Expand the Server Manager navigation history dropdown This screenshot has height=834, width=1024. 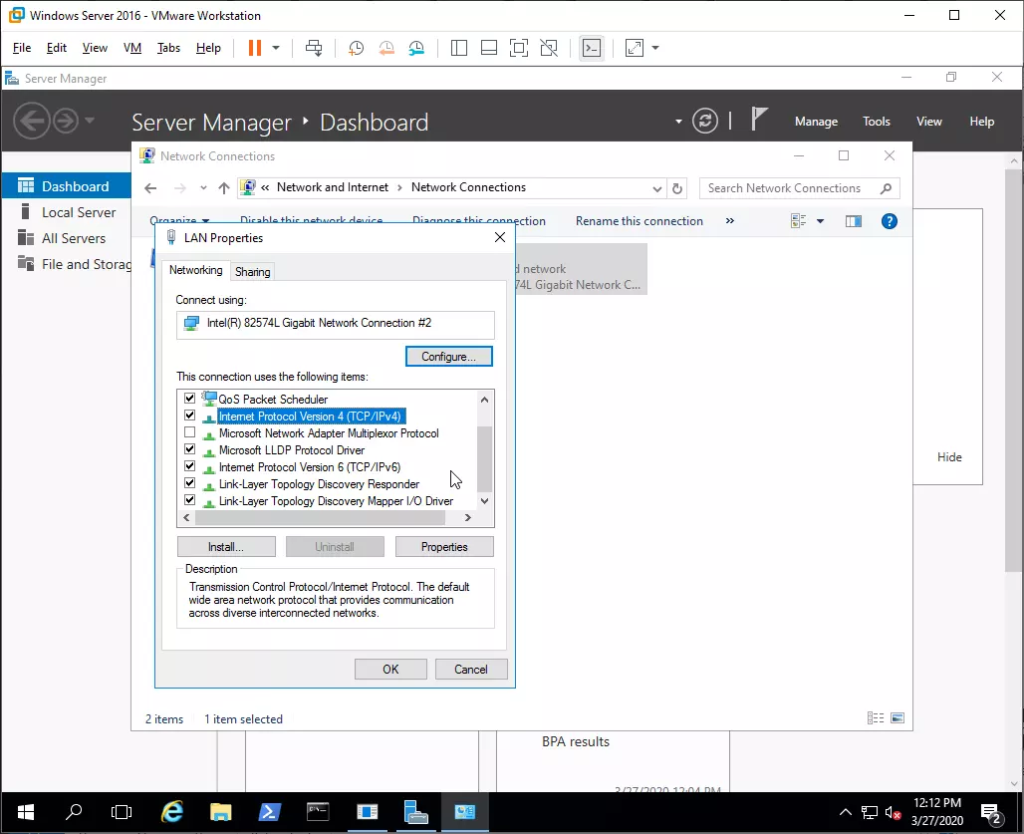(x=90, y=121)
